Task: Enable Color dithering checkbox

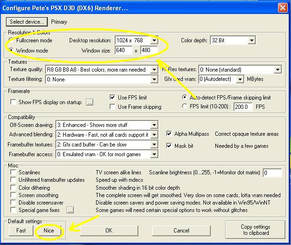Action: [x=13, y=187]
